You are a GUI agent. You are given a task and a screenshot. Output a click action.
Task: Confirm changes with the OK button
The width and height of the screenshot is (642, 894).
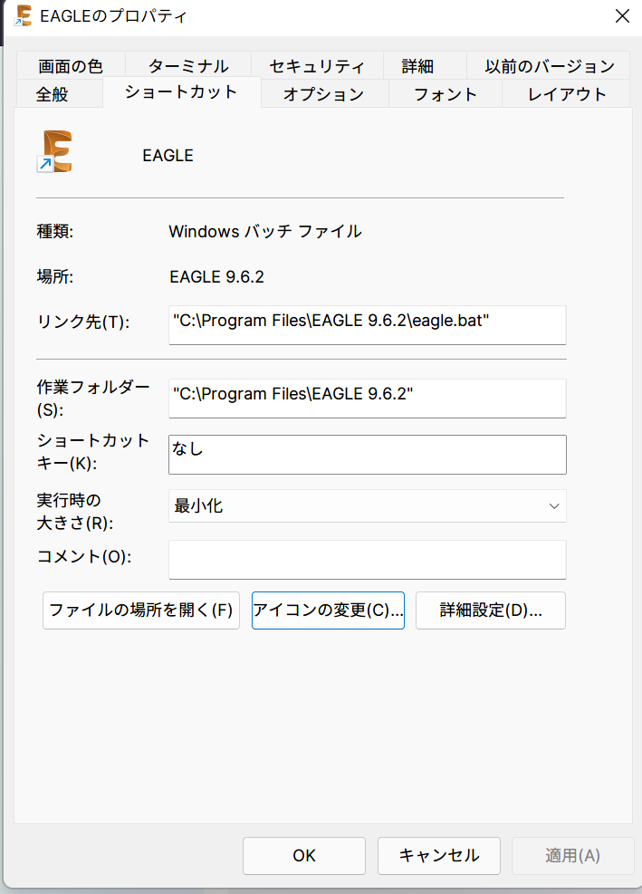(x=303, y=855)
